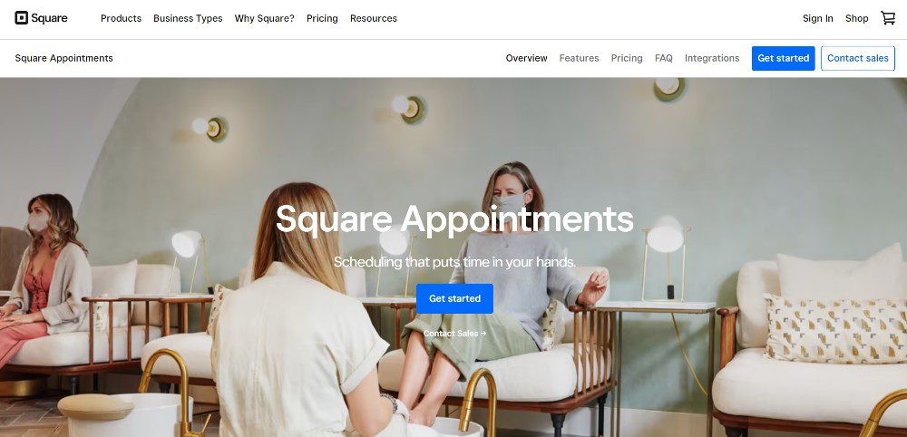The image size is (907, 437).
Task: Click the Square wordmark text
Action: point(49,18)
